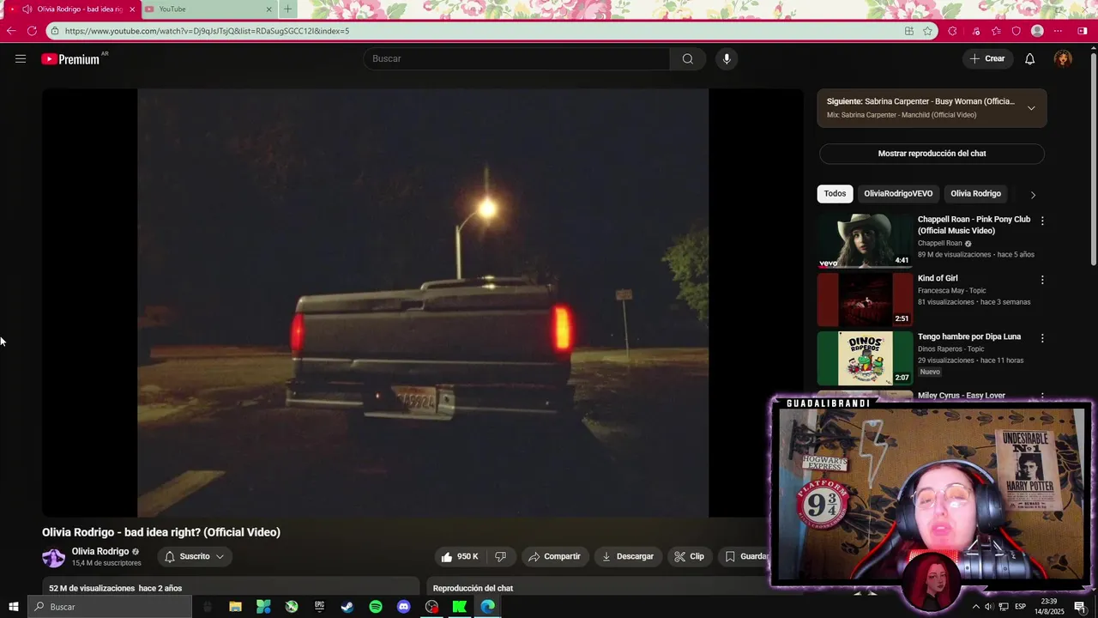Open options for Tengo hambre por Dipa Luna
Screen dimensions: 1098x618
(x=1042, y=338)
